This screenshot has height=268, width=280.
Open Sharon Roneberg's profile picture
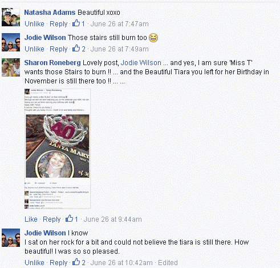pos(11,67)
